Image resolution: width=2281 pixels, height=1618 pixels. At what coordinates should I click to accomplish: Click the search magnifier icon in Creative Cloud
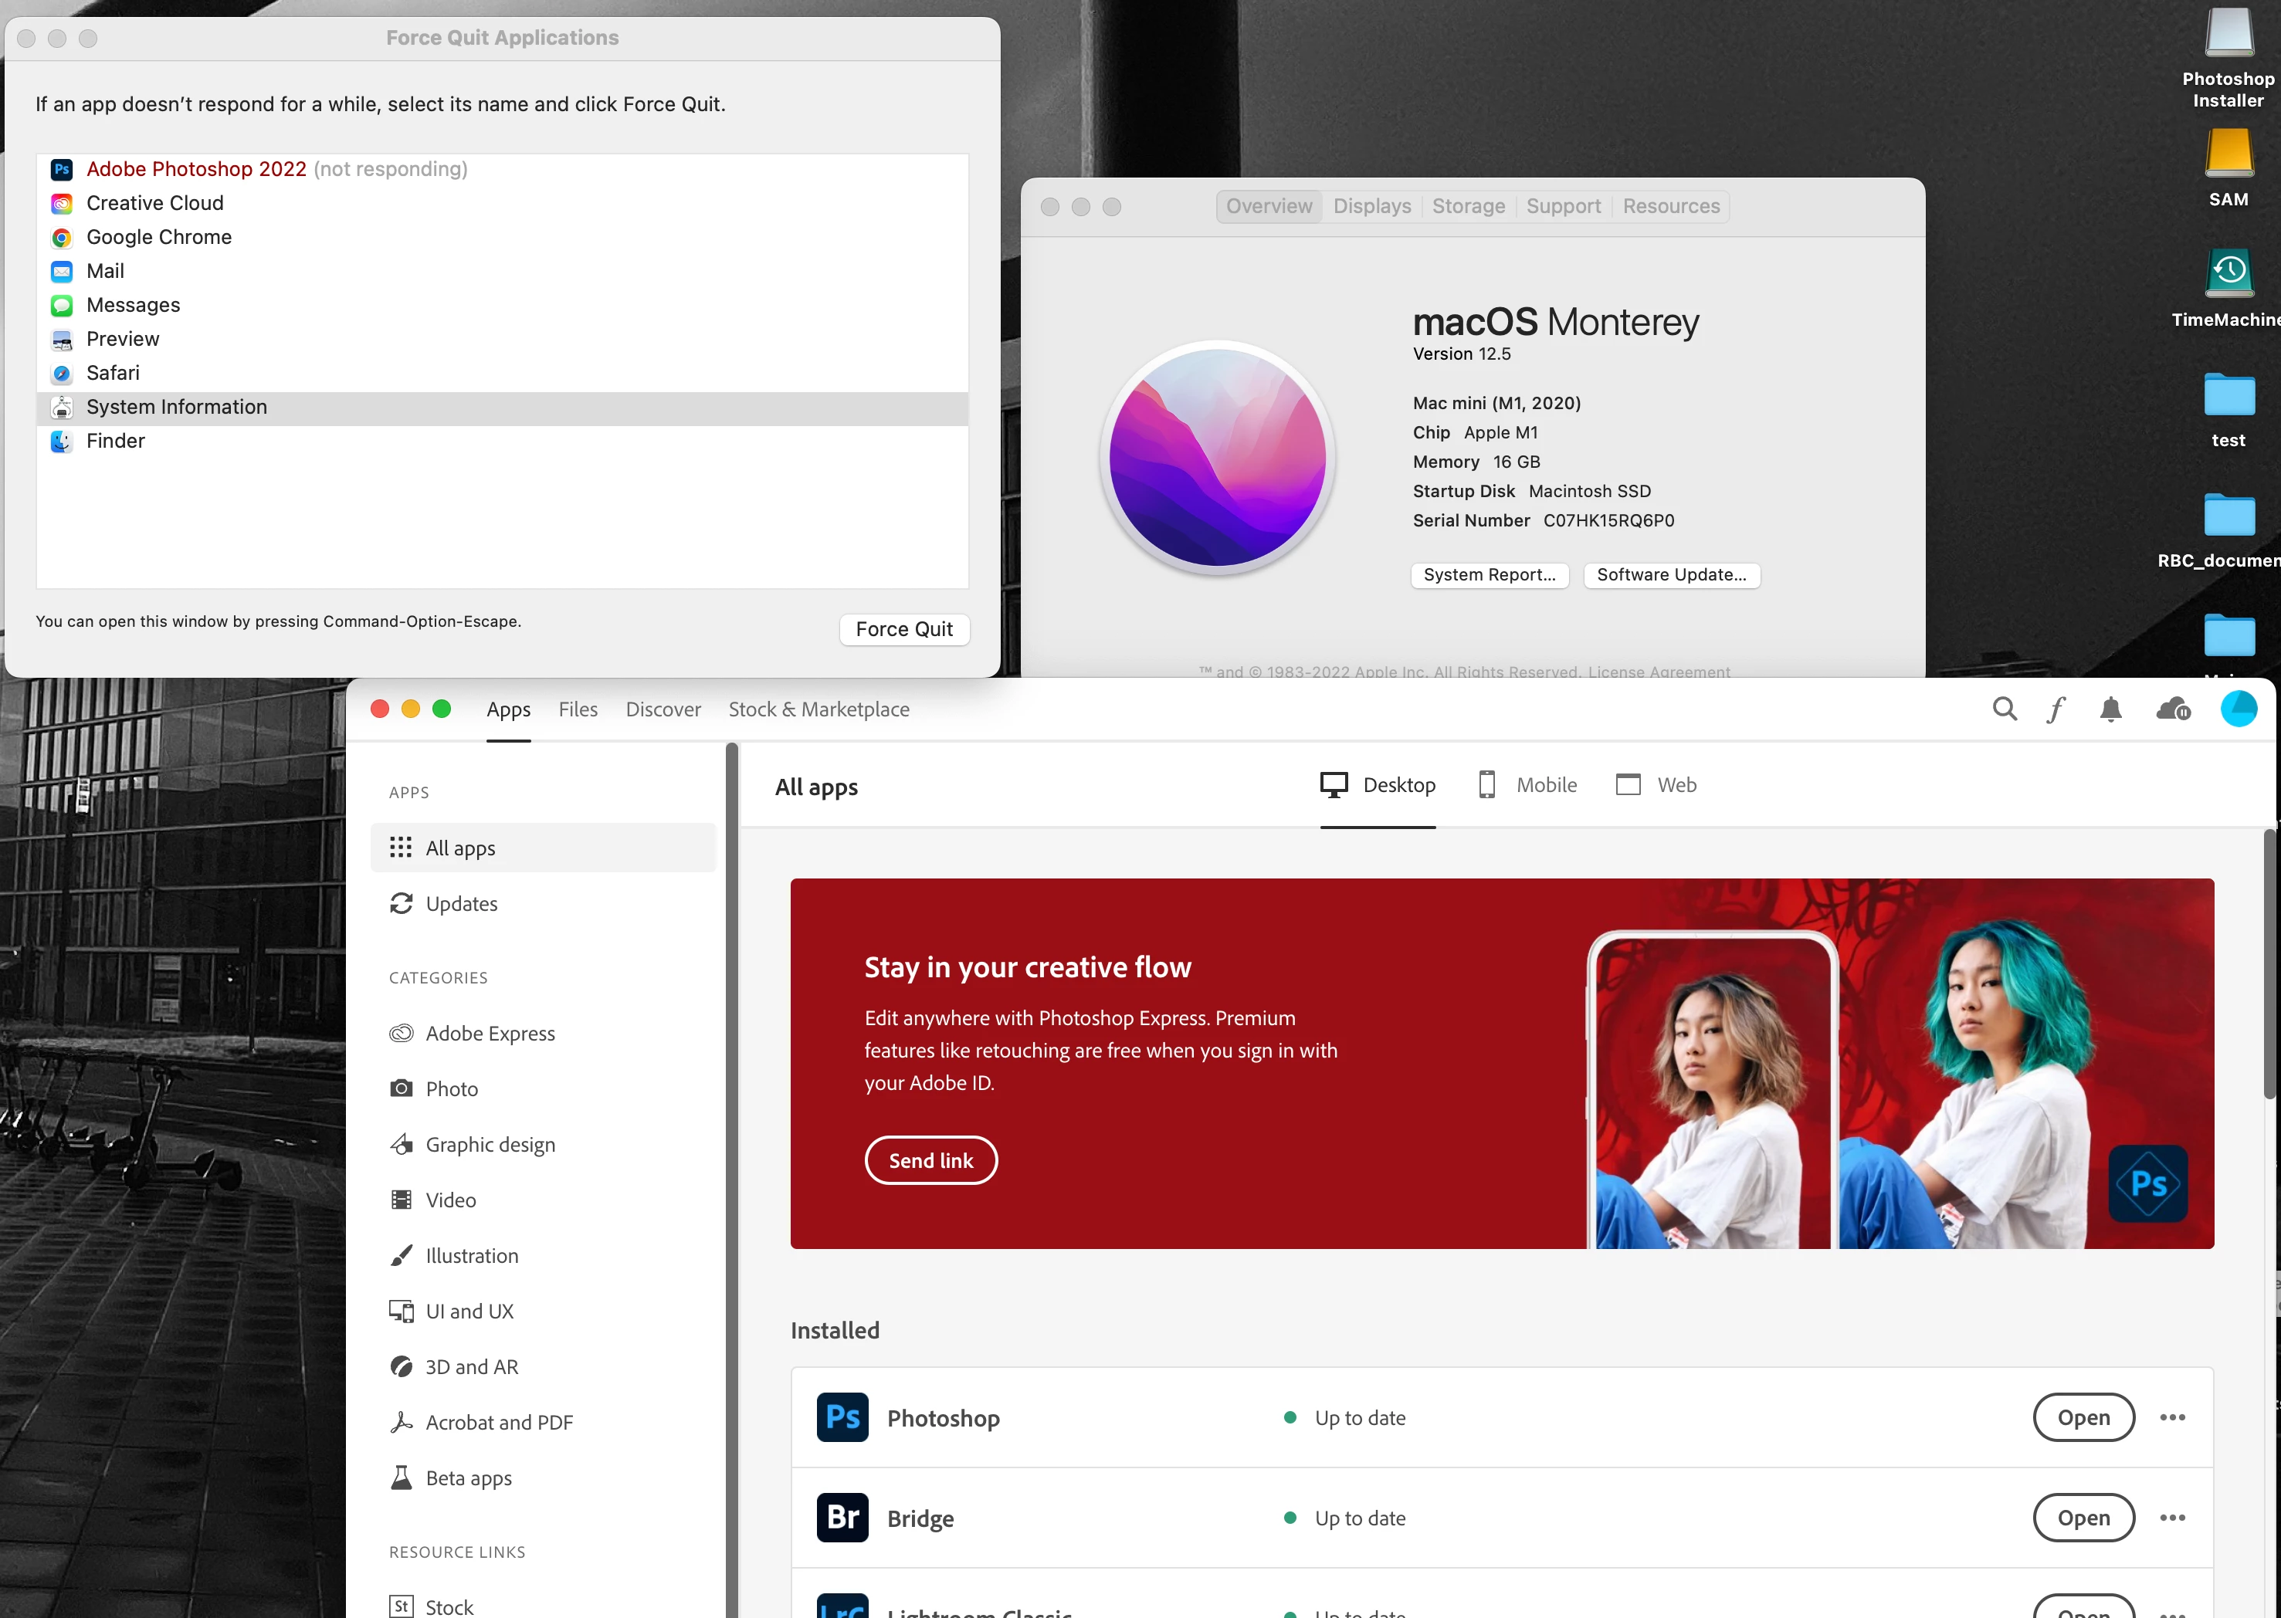(2004, 709)
